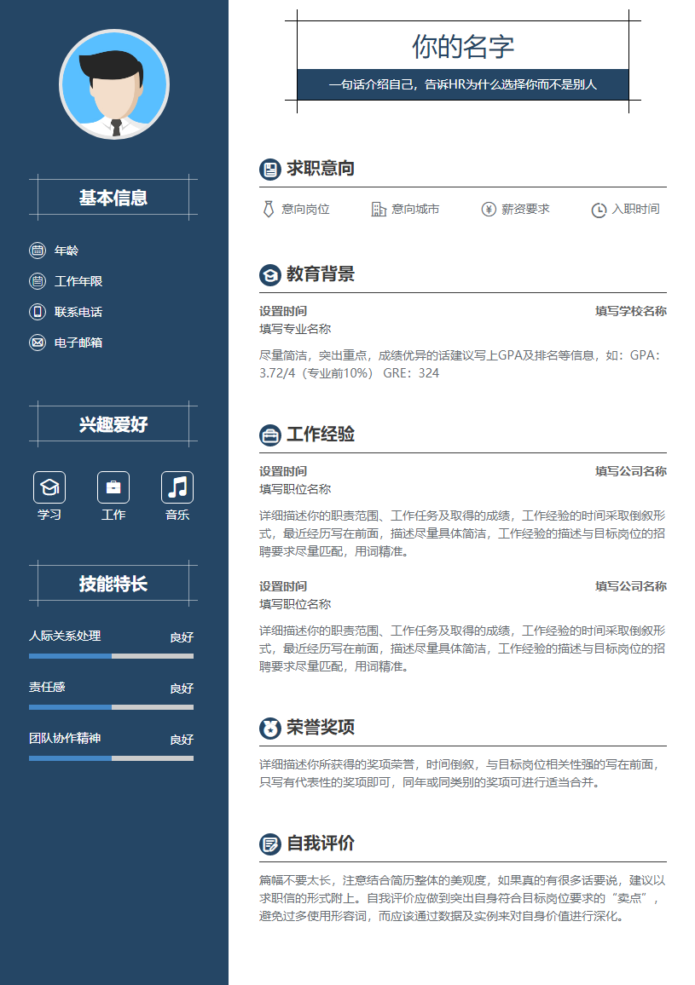Click the 工作经验 briefcase section icon
The image size is (695, 985).
coord(270,435)
